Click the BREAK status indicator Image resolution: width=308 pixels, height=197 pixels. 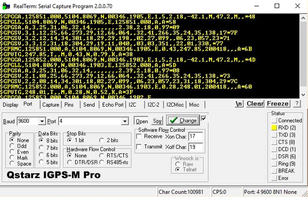(x=274, y=171)
